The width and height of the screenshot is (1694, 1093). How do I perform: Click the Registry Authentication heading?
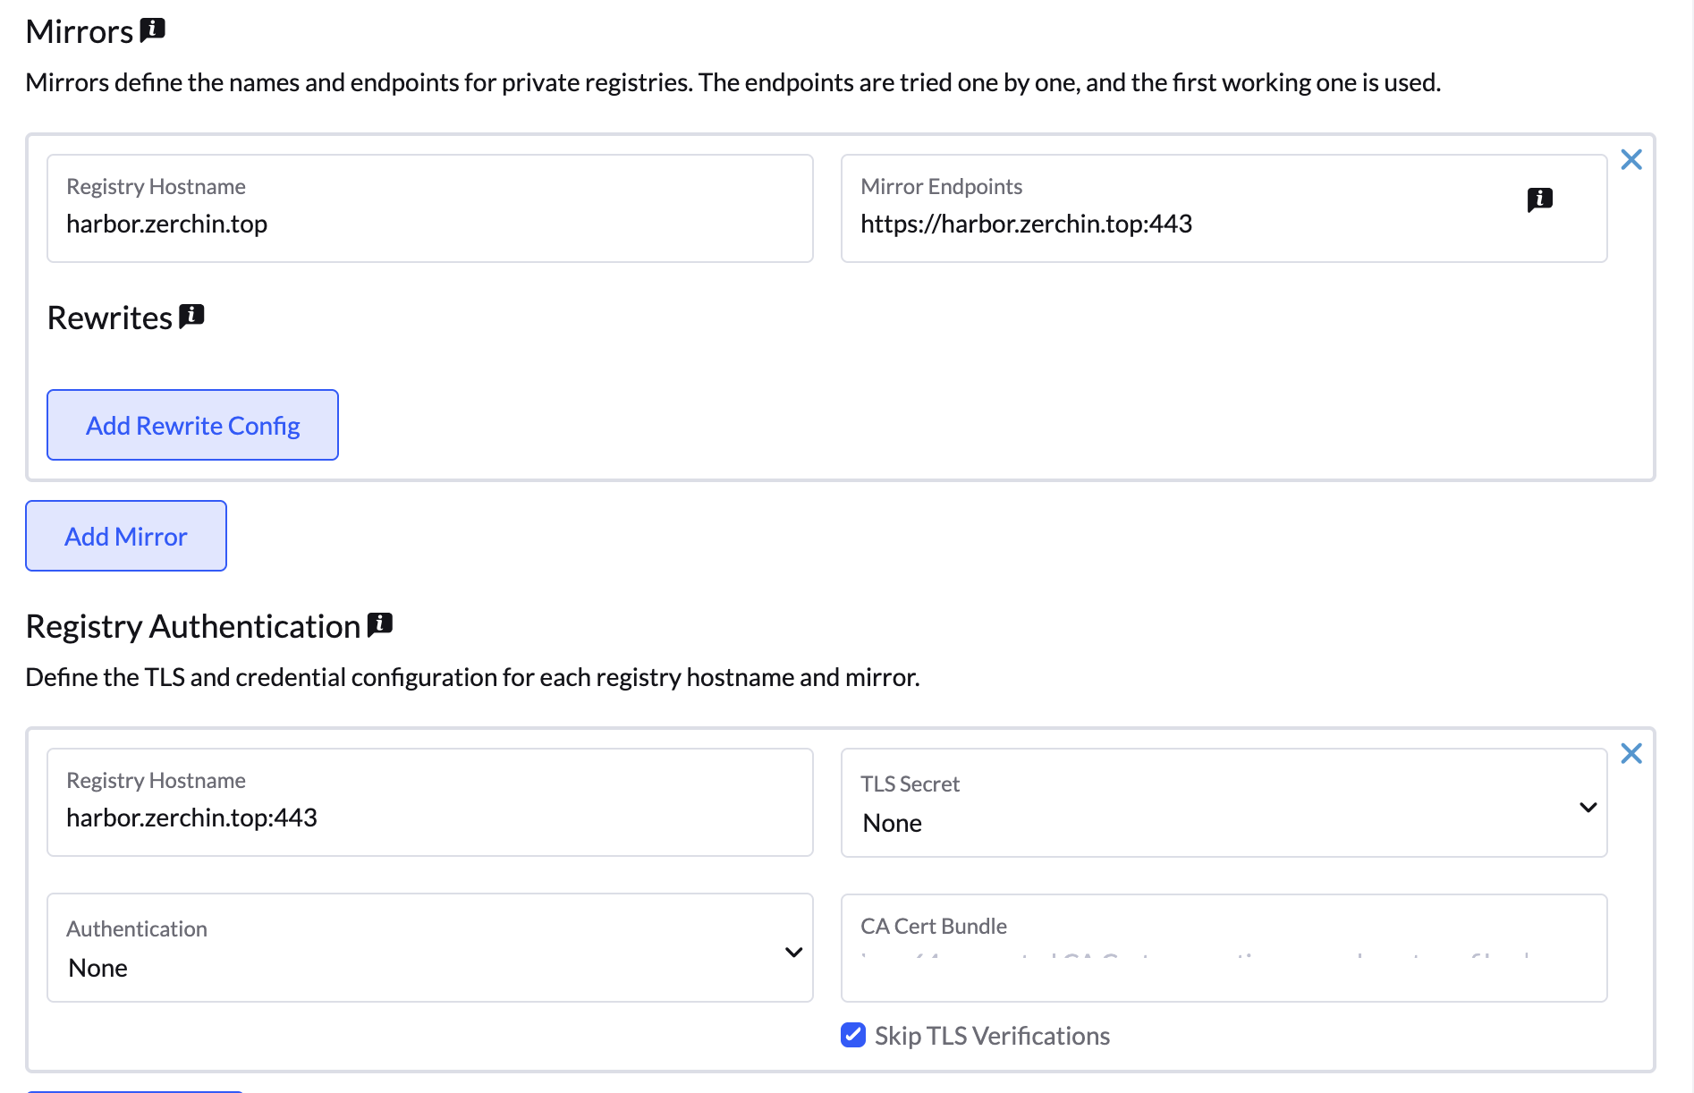pyautogui.click(x=193, y=626)
